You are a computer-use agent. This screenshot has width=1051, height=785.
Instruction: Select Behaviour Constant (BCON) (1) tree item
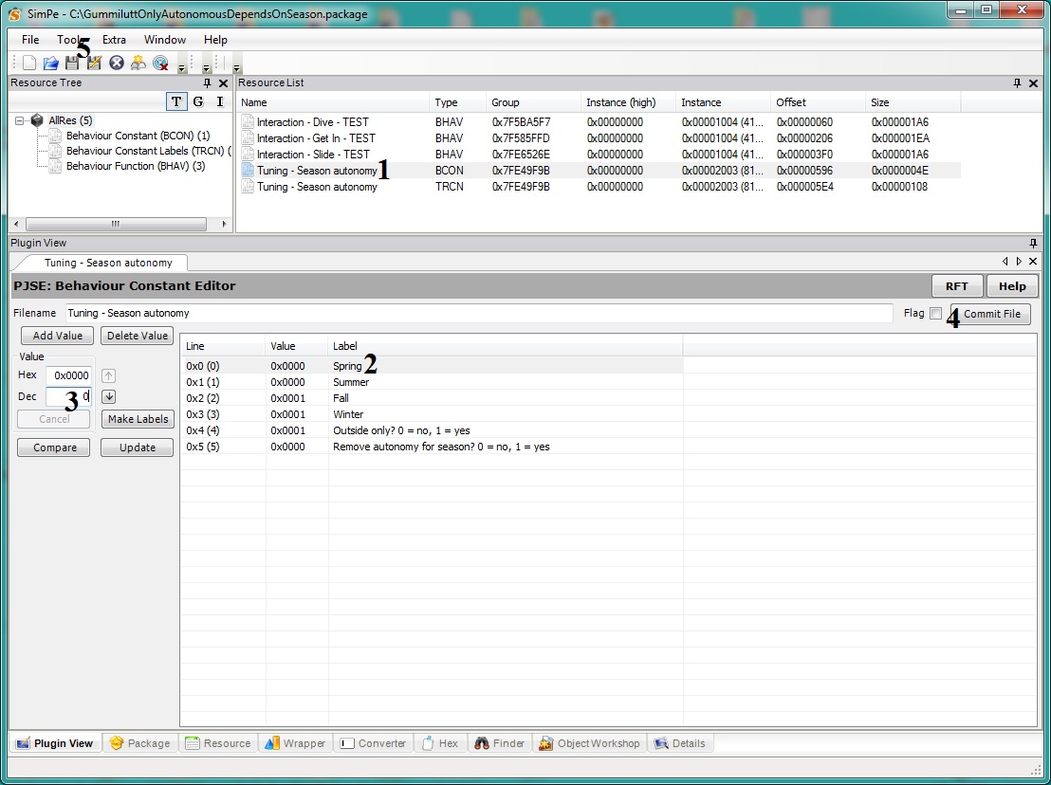click(138, 136)
